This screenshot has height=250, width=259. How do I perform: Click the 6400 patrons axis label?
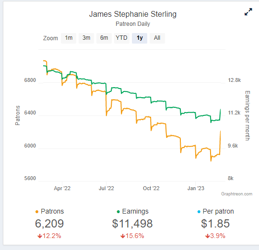pos(30,113)
